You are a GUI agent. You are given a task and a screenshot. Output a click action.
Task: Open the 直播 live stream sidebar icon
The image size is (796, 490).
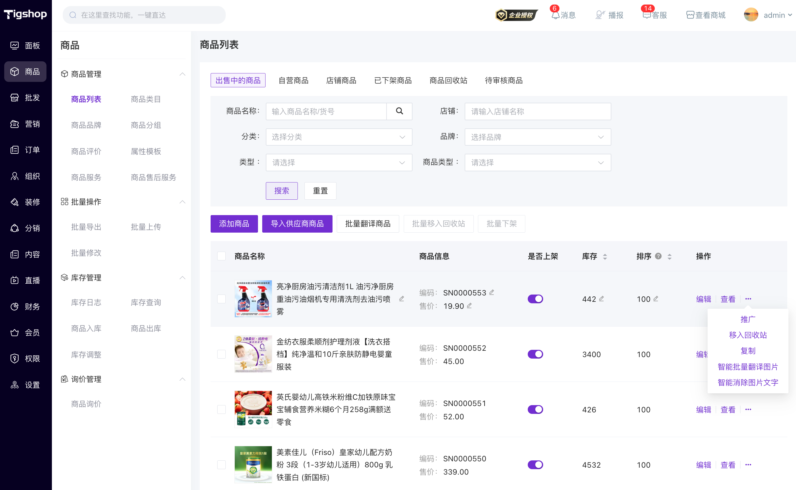coord(14,280)
